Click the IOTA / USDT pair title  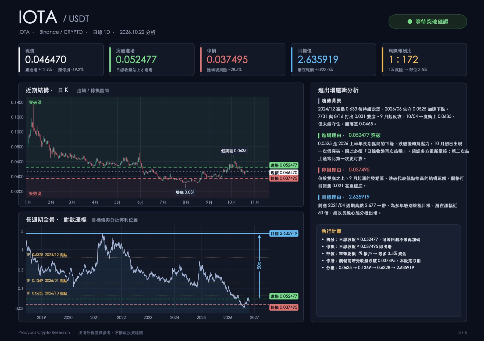pyautogui.click(x=54, y=17)
